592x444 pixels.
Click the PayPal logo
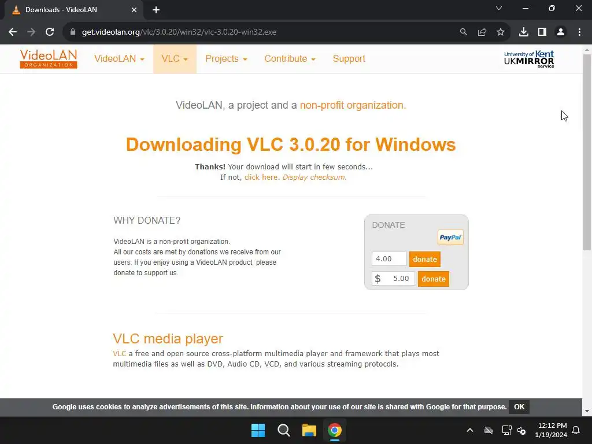point(450,238)
